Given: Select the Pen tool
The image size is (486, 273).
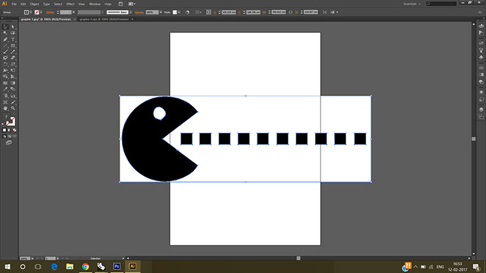Looking at the screenshot, I should tap(5, 39).
